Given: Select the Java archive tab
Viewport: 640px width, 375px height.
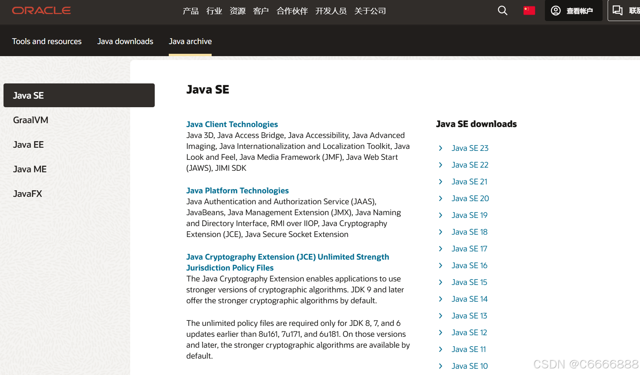Looking at the screenshot, I should point(190,41).
